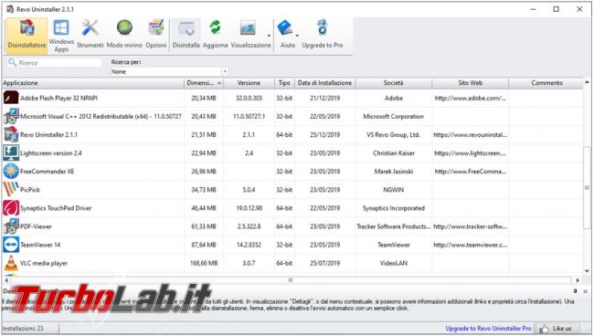Viewport: 594px width, 336px height.
Task: Select the FreeCommander XE row name
Action: point(47,172)
